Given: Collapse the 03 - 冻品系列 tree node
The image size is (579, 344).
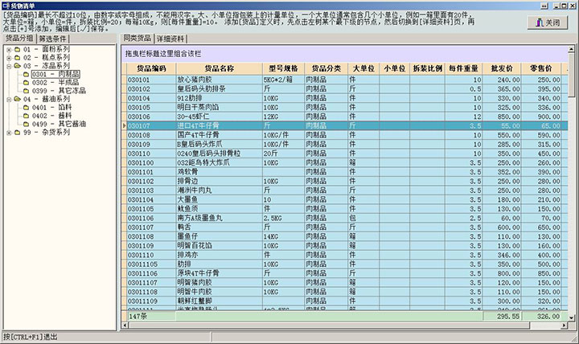Looking at the screenshot, I should [x=7, y=66].
